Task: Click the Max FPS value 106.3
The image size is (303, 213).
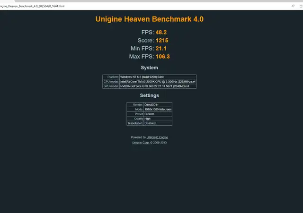Action: point(163,57)
